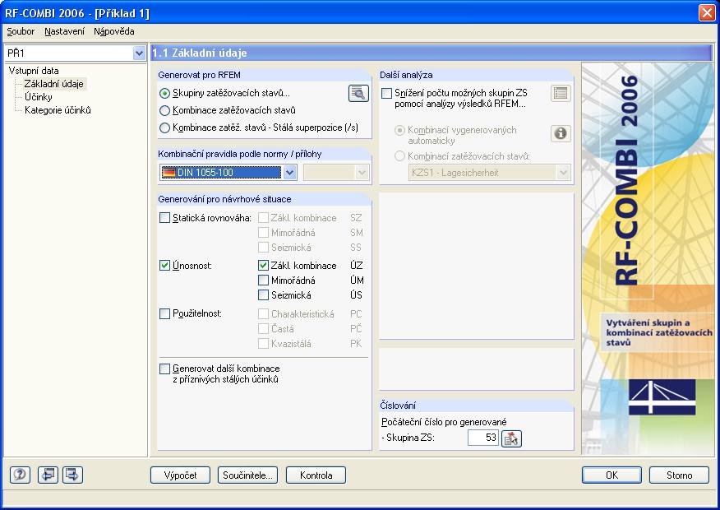Image resolution: width=720 pixels, height=510 pixels.
Task: Enable Seizmická ÚS checkbox
Action: 263,295
